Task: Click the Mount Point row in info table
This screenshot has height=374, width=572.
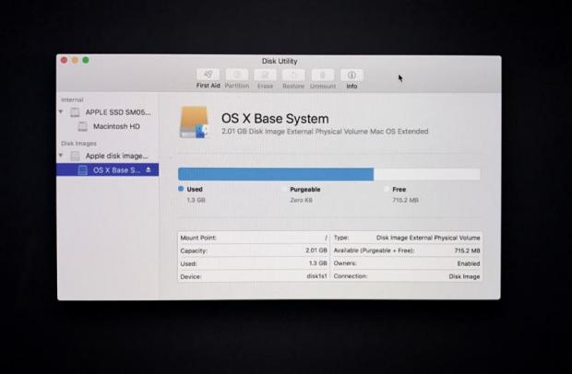Action: tap(252, 238)
